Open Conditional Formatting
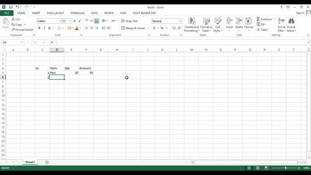311x175 pixels. click(191, 25)
